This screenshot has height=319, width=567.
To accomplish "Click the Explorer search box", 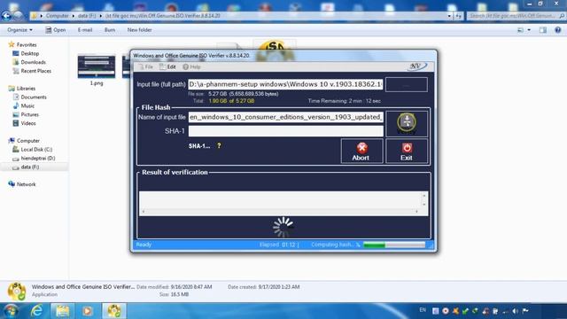I will [516, 16].
